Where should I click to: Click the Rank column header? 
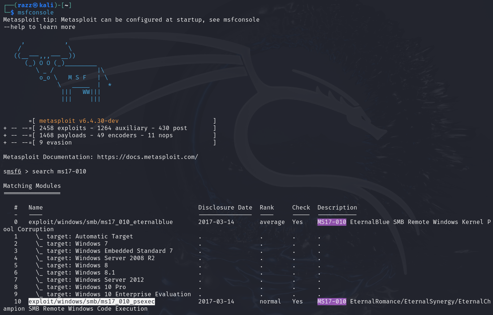[267, 207]
